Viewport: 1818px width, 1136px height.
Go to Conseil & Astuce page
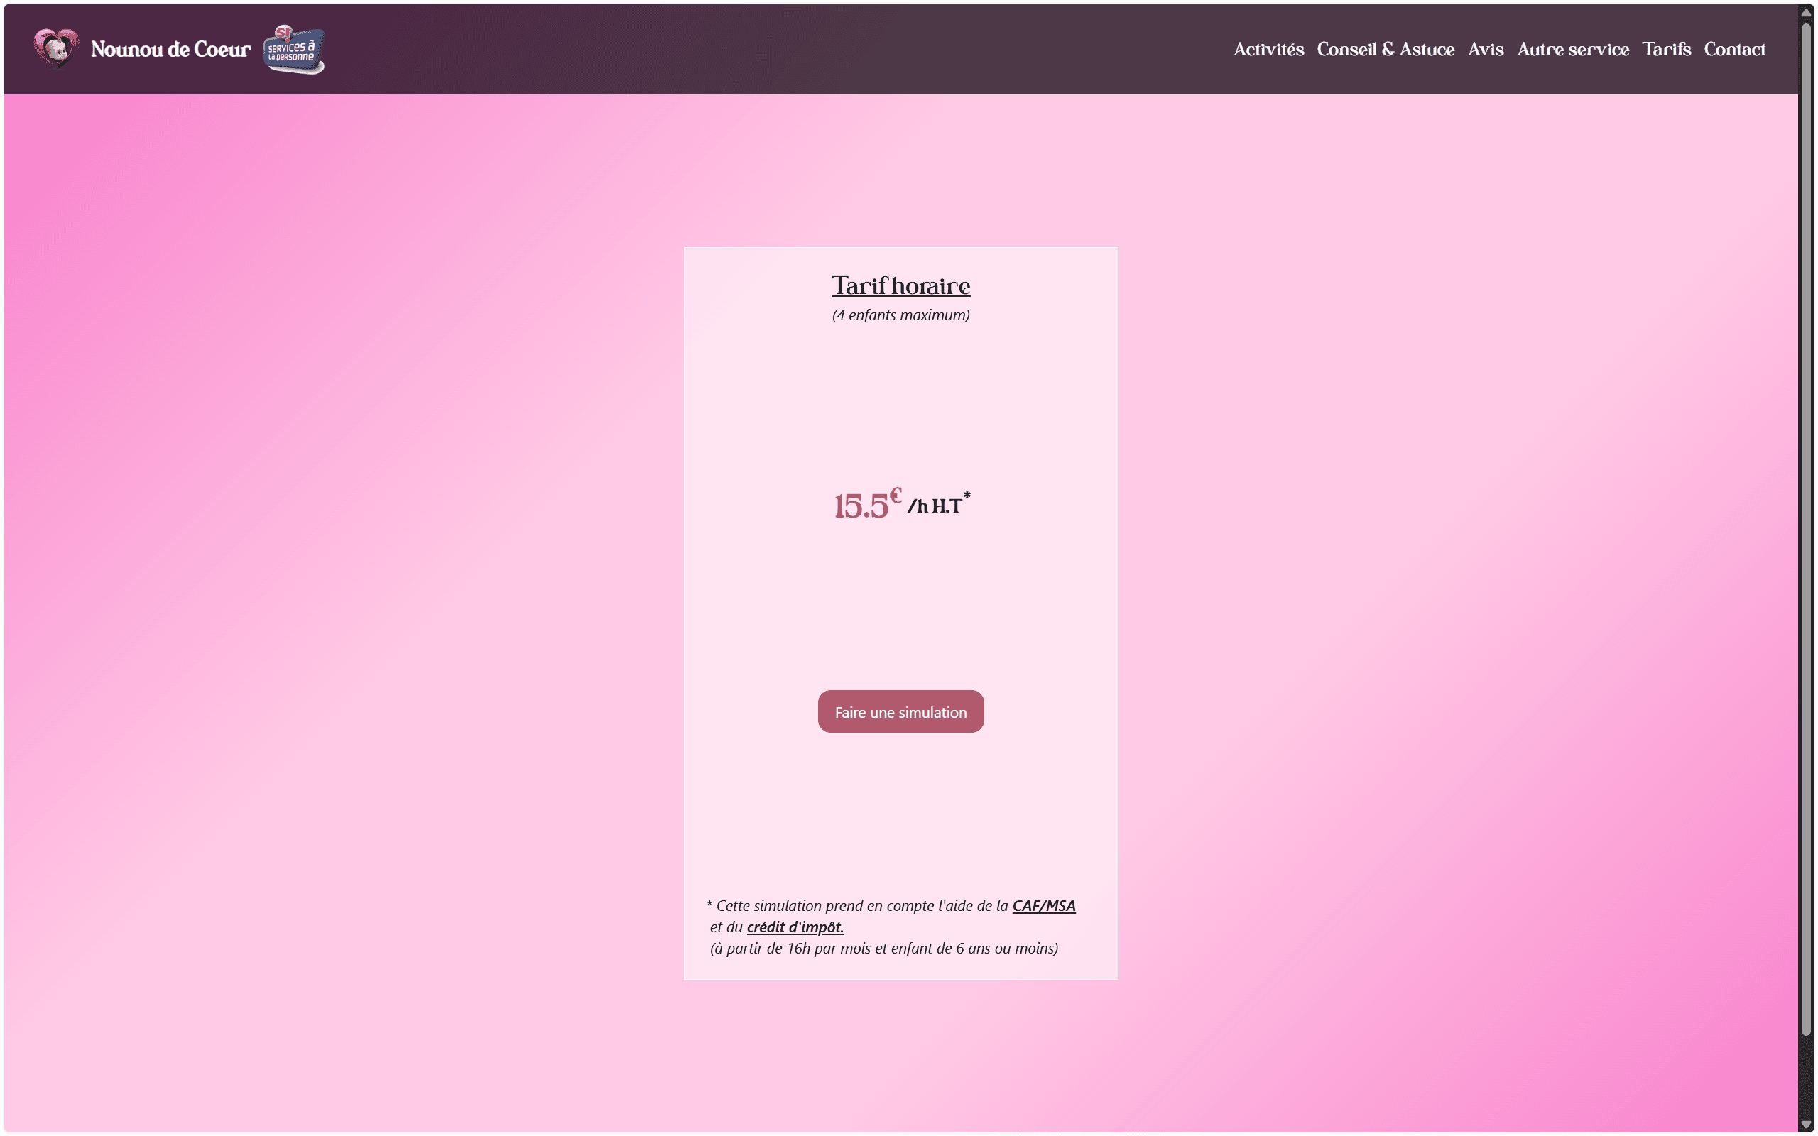(1386, 50)
